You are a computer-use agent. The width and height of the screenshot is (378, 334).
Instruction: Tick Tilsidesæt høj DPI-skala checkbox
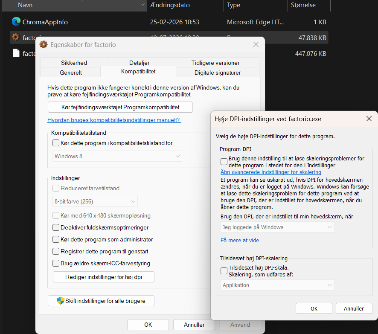pyautogui.click(x=224, y=271)
